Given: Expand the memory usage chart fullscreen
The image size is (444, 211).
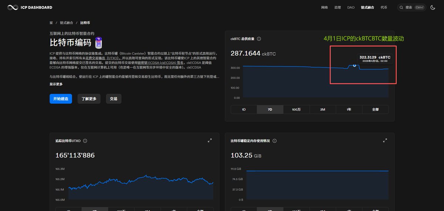Looking at the screenshot, I should tap(385, 141).
